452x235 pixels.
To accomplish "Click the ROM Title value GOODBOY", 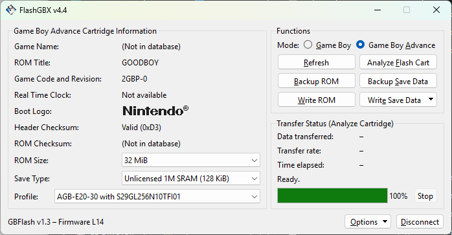I will (140, 63).
